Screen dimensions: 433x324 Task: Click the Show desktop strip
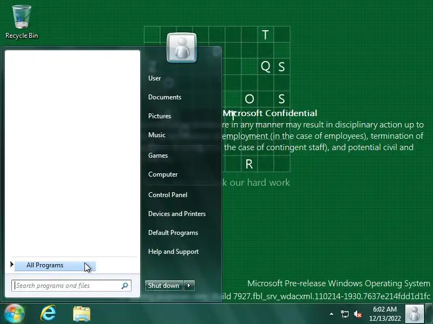click(429, 314)
